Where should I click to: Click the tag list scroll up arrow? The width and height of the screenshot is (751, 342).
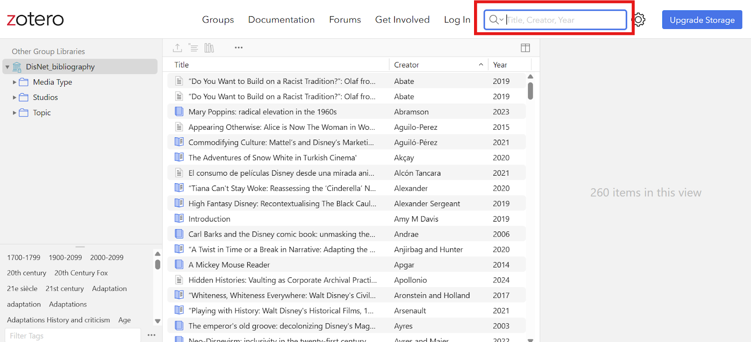tap(158, 254)
